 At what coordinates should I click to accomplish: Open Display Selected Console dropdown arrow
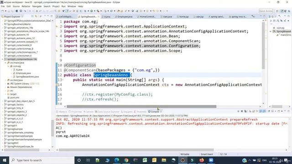click(x=275, y=111)
